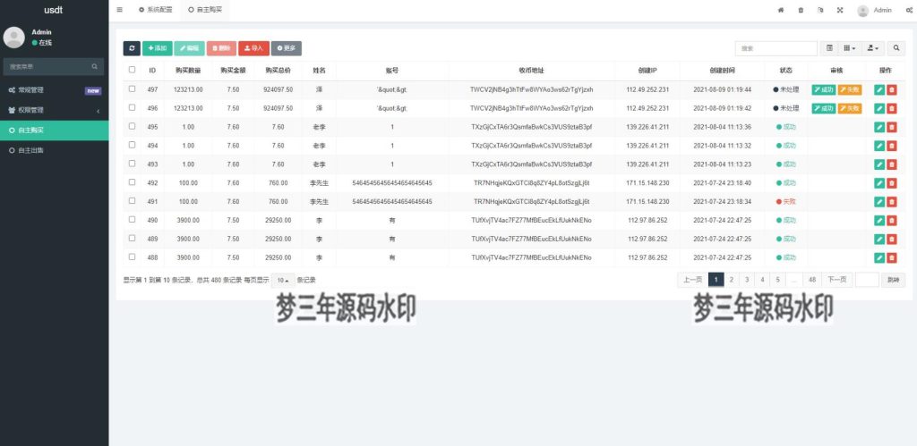Click the table search input field
The image size is (917, 446).
[776, 48]
